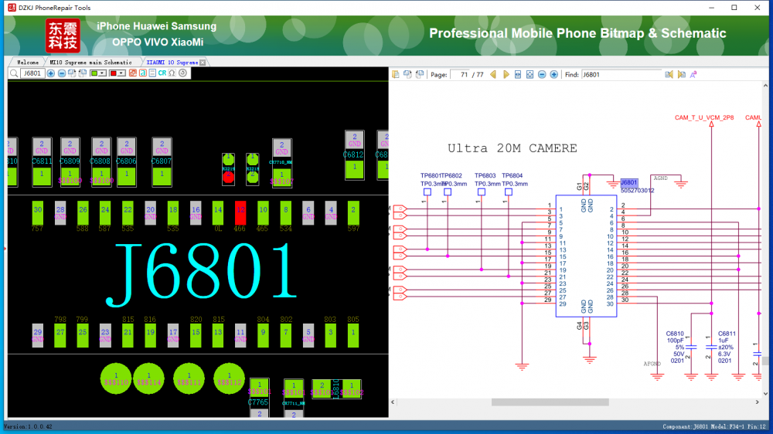Find next match of J6801 in schematic
The image size is (773, 434).
click(x=682, y=74)
